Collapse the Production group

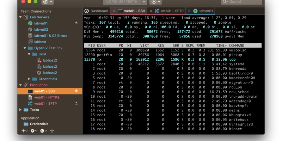pos(20,85)
